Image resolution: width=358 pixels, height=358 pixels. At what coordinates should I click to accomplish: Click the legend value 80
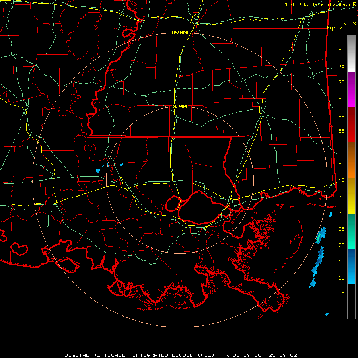click(x=342, y=50)
